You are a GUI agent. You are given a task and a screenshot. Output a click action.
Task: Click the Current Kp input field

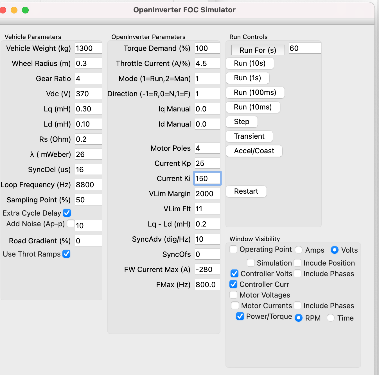tap(207, 163)
